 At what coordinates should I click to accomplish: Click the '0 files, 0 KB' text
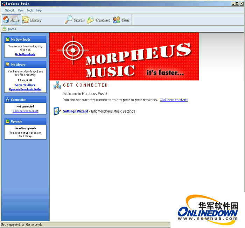pos(25,80)
